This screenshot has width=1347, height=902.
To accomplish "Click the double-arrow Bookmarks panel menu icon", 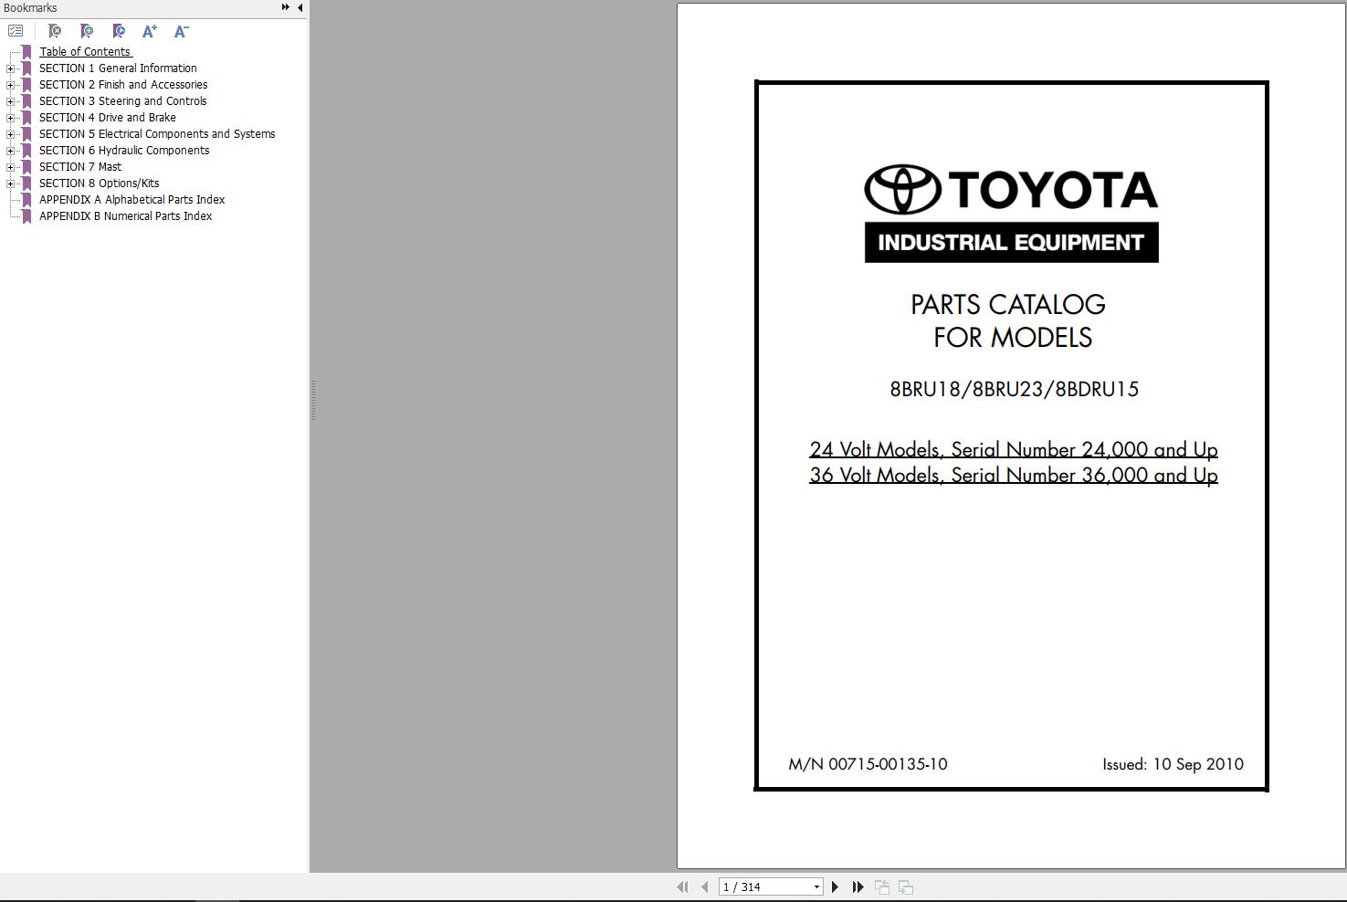I will click(285, 7).
